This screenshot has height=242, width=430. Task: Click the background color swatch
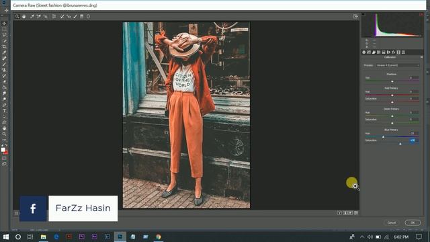pyautogui.click(x=5, y=153)
